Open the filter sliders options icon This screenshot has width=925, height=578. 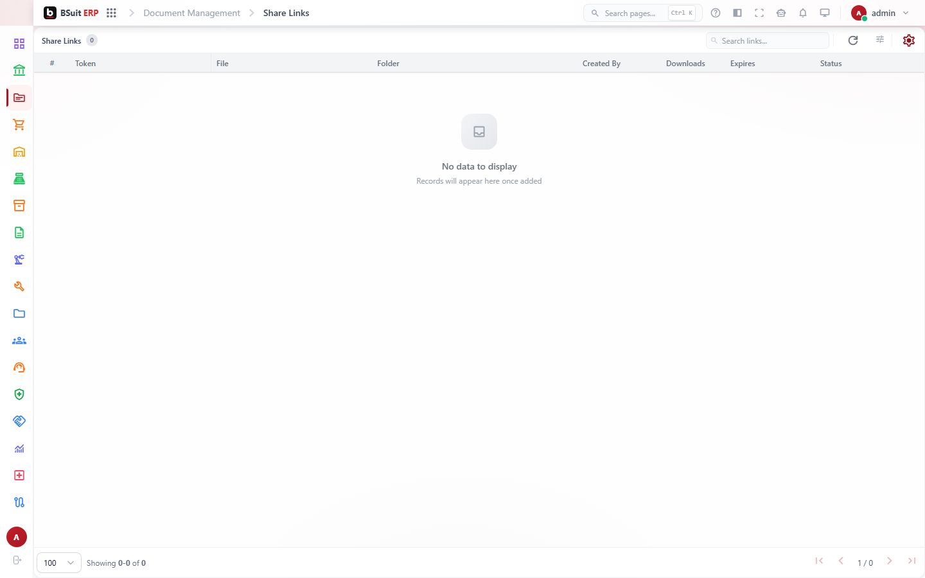pos(880,40)
